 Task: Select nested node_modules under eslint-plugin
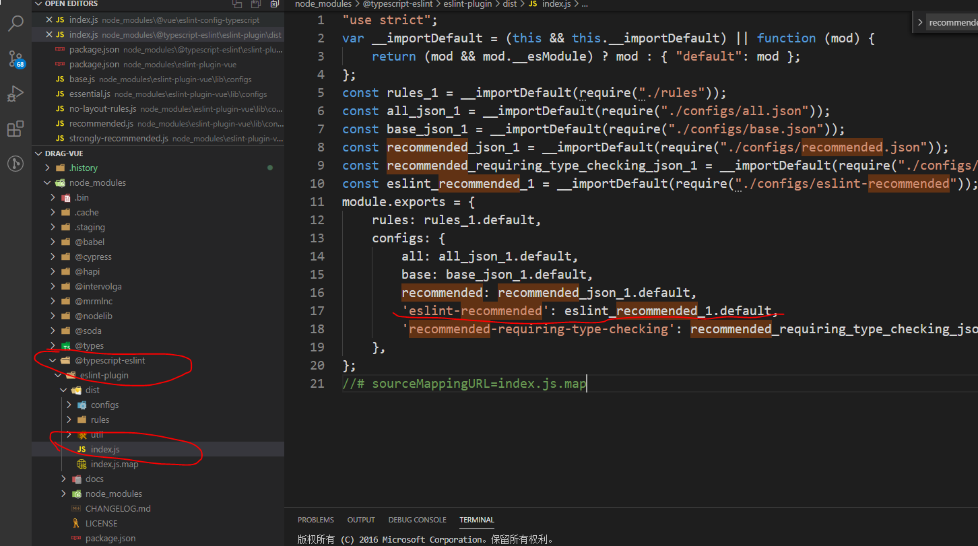coord(158,493)
